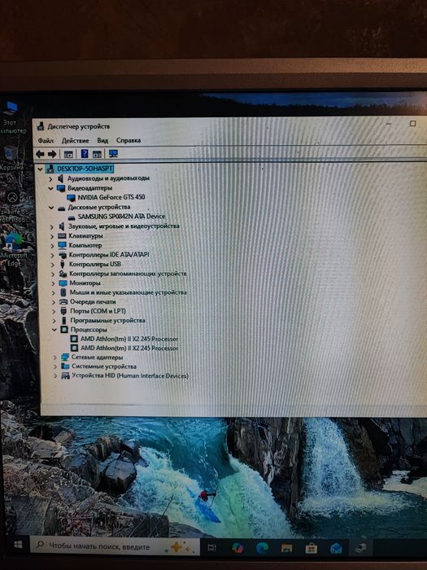Open Copilot from the taskbar

click(x=237, y=547)
